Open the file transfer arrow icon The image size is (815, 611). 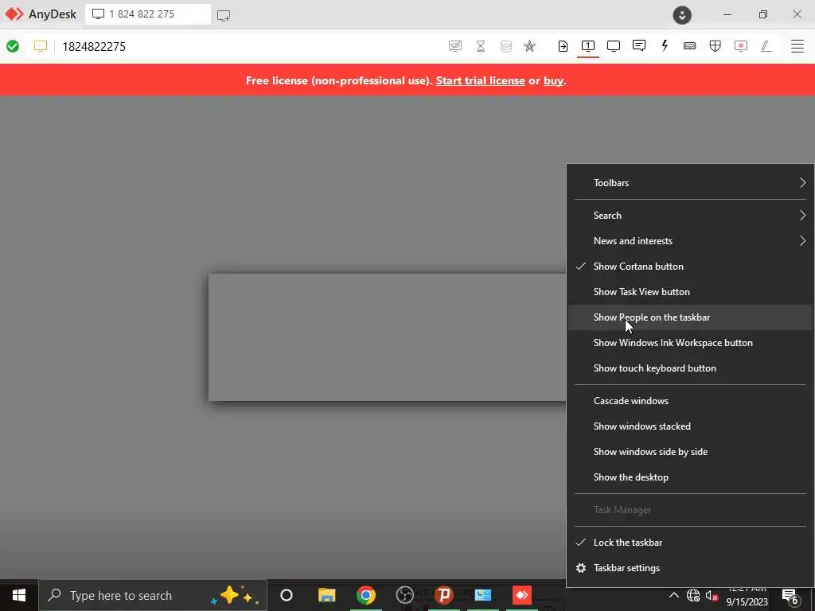563,46
